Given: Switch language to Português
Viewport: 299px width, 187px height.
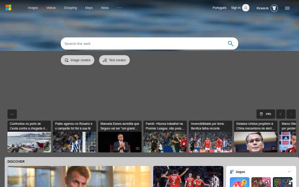Looking at the screenshot, I should [220, 8].
